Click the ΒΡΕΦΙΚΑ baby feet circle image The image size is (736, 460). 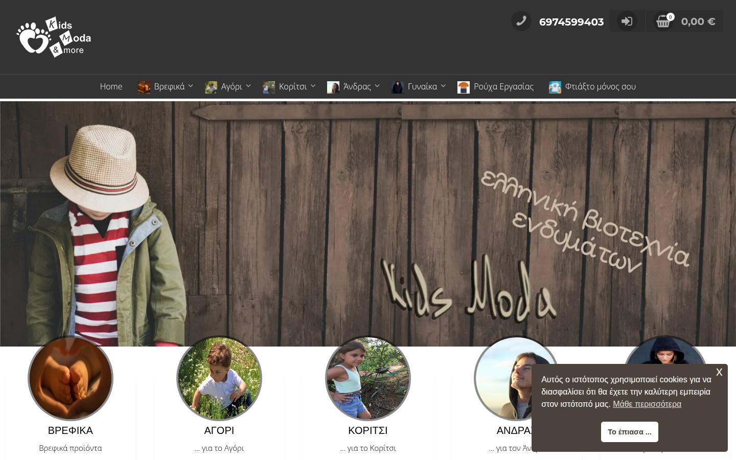pyautogui.click(x=71, y=378)
